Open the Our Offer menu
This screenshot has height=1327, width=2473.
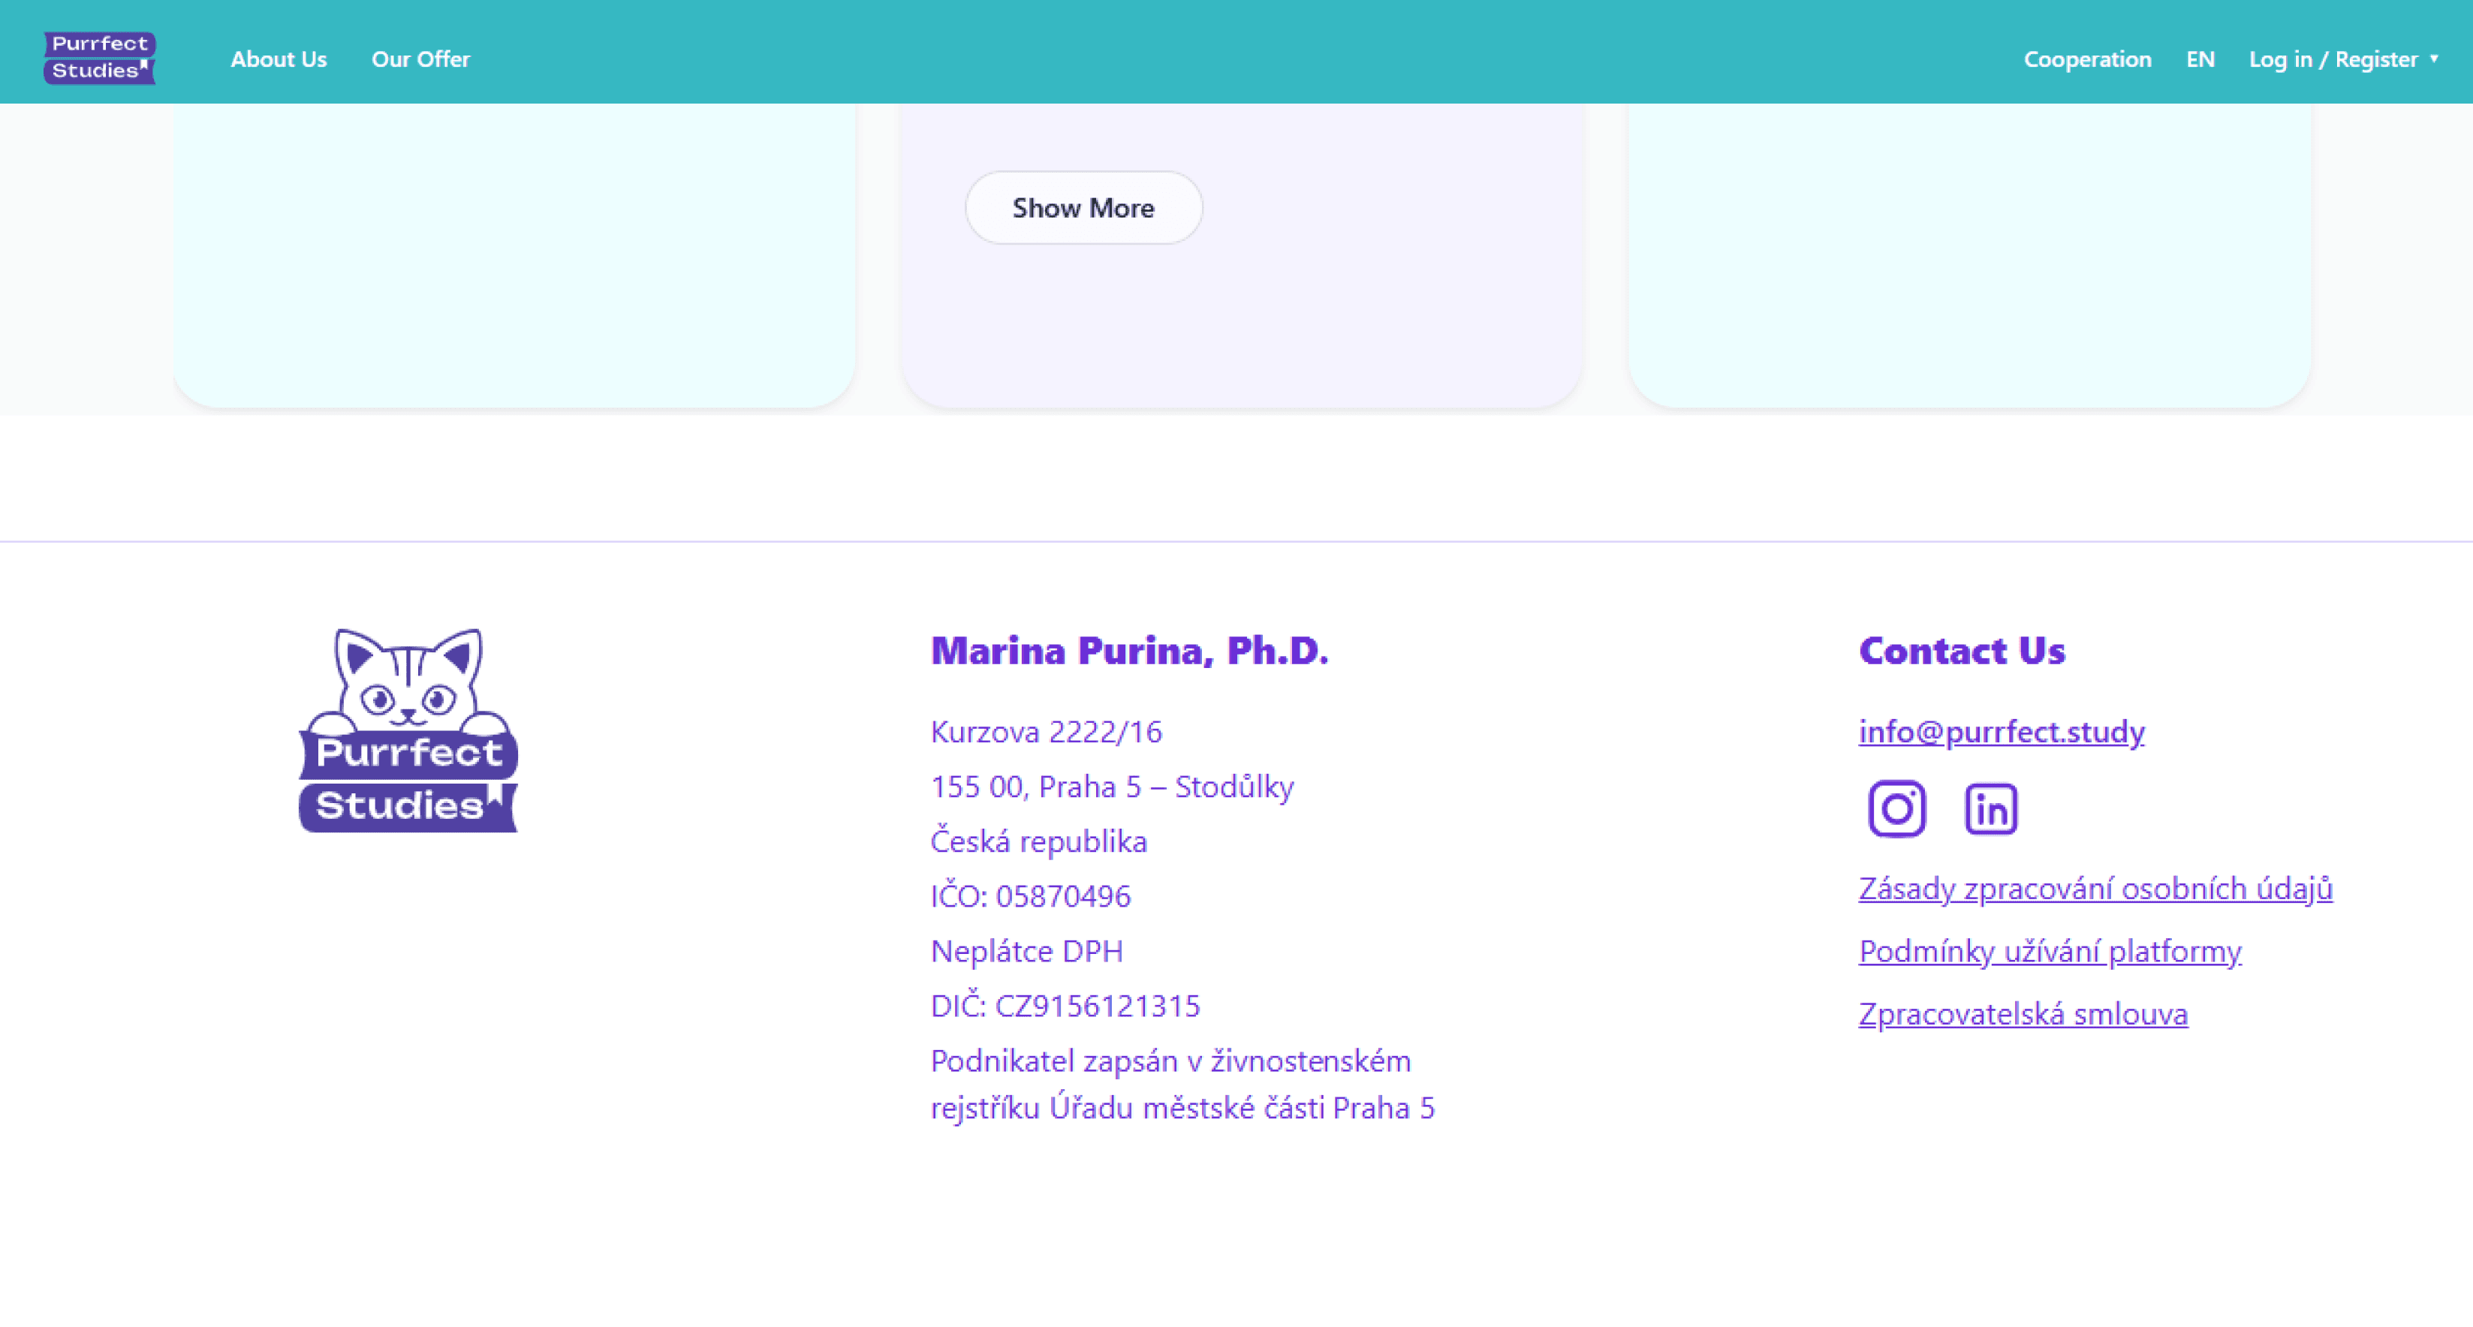coord(420,59)
